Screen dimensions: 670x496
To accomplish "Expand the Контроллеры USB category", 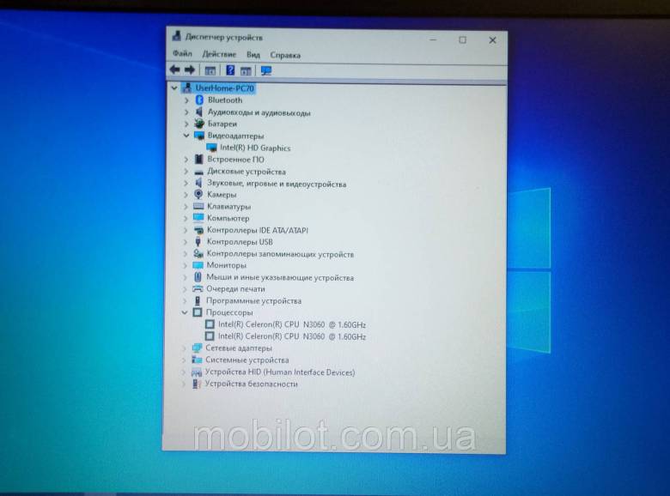I will tap(186, 242).
